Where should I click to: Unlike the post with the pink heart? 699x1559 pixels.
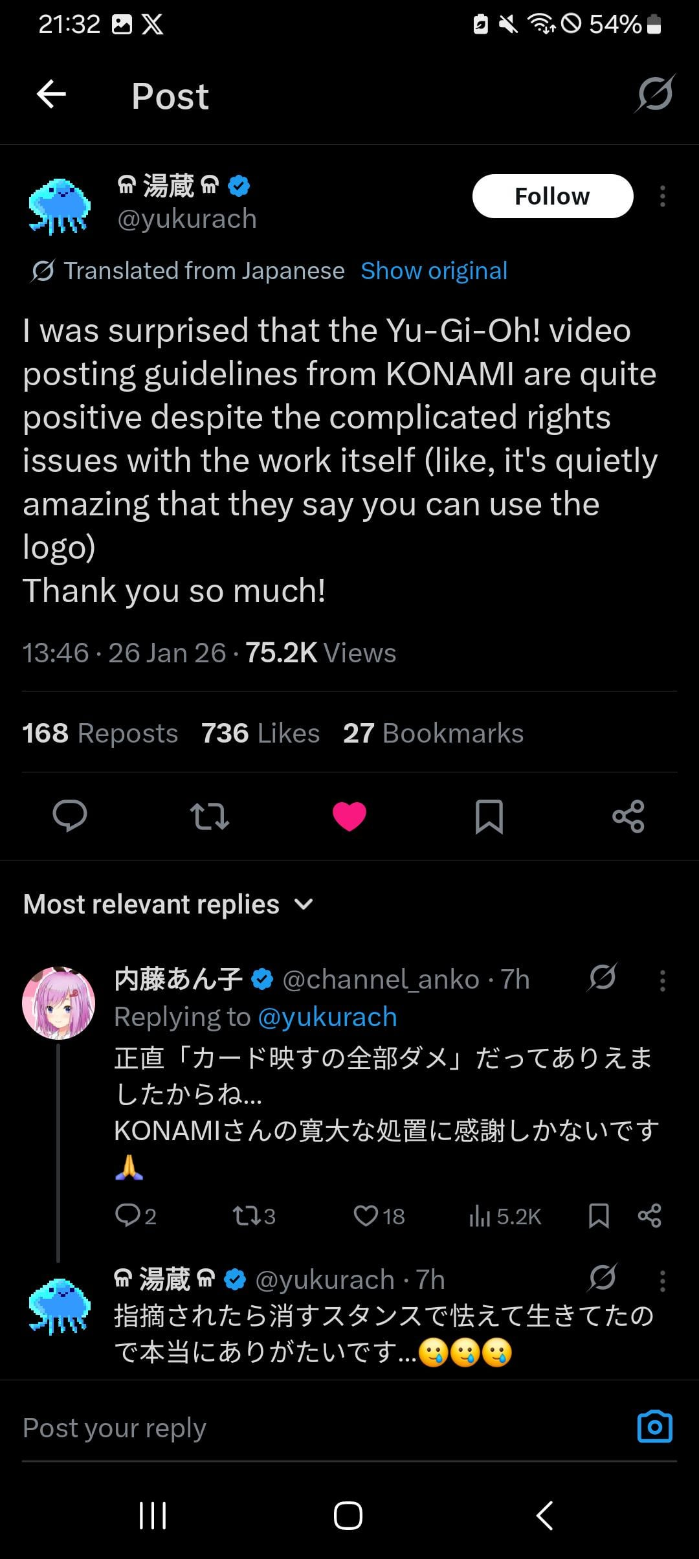point(349,815)
